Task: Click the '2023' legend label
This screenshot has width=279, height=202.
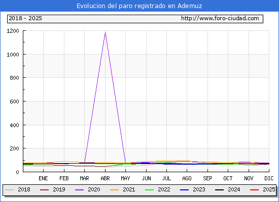Action: pos(199,189)
